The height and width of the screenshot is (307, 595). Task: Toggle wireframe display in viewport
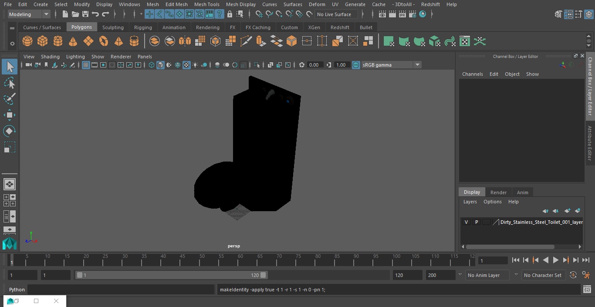[151, 65]
